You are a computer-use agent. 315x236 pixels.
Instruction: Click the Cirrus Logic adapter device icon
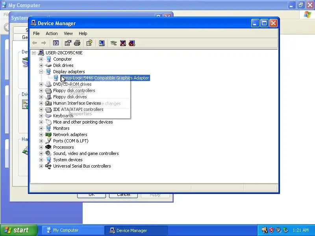click(x=56, y=78)
